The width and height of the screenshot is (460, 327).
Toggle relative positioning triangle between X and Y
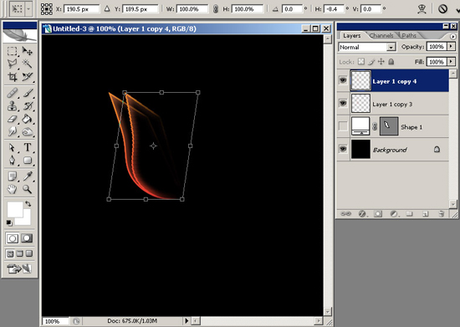click(x=107, y=9)
